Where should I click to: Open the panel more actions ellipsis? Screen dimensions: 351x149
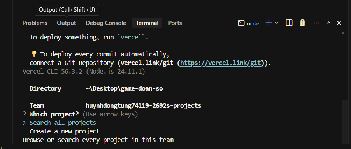(316, 23)
